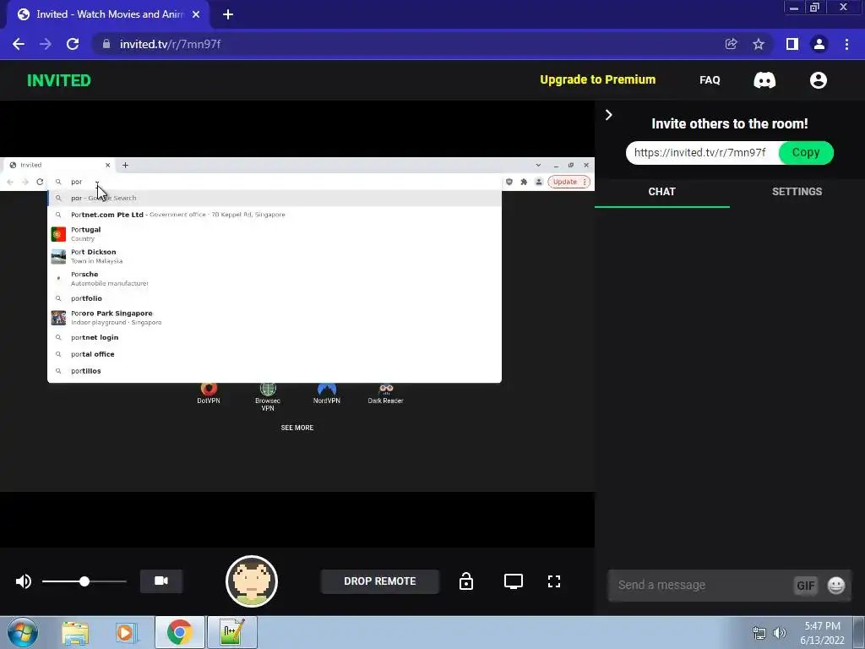Click the profile icon in remote browser toolbar
The width and height of the screenshot is (865, 649).
(x=538, y=182)
